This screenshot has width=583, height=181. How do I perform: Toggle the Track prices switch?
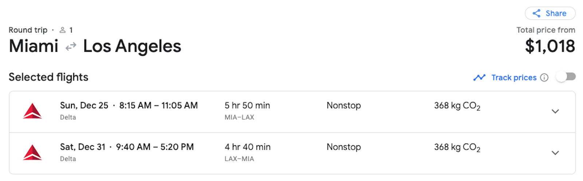566,77
